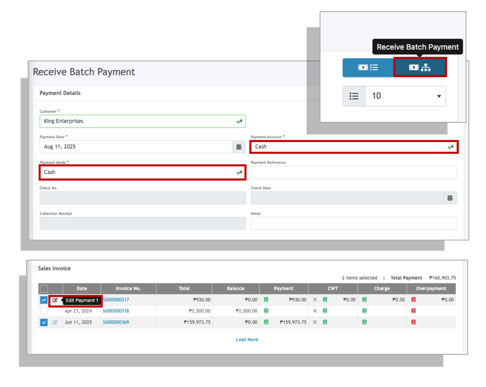Screen dimensions: 486x387
Task: Open the Payment Account dropdown
Action: pyautogui.click(x=354, y=147)
